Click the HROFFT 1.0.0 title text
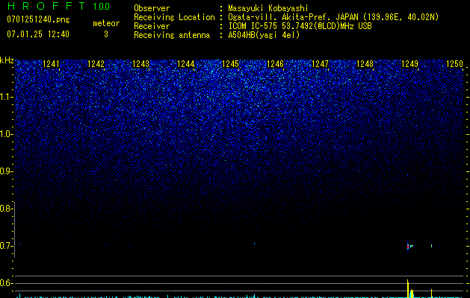This screenshot has width=470, height=298. pos(58,6)
